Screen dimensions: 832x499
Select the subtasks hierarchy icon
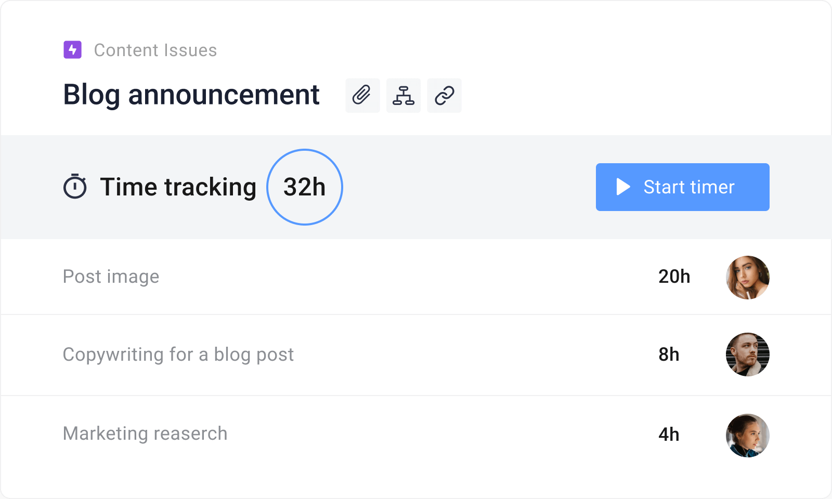pos(404,96)
